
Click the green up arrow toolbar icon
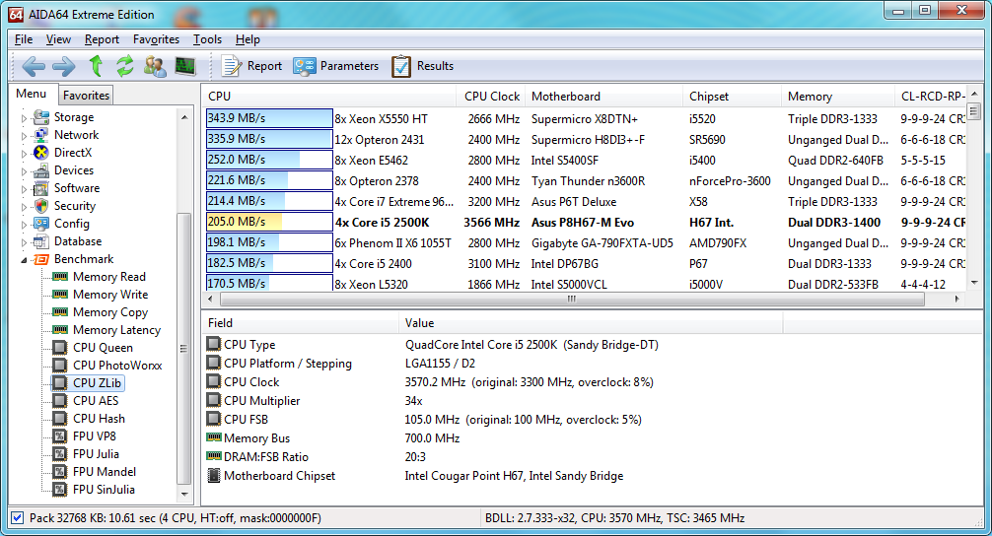click(97, 65)
